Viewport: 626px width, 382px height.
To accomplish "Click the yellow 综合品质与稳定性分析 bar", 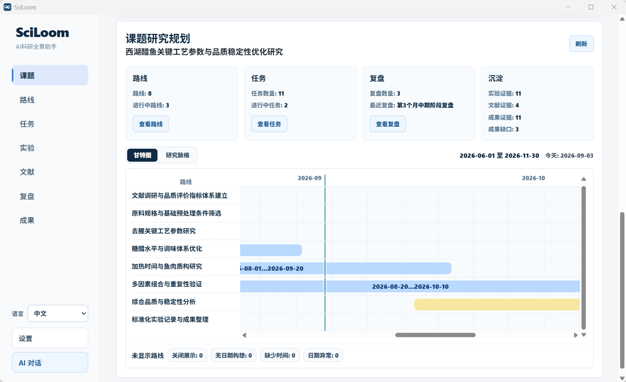I will [497, 304].
